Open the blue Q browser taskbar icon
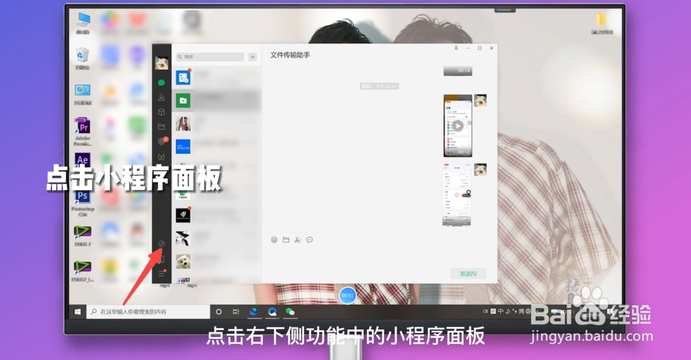Viewport: 691px width, 360px height. click(x=272, y=311)
